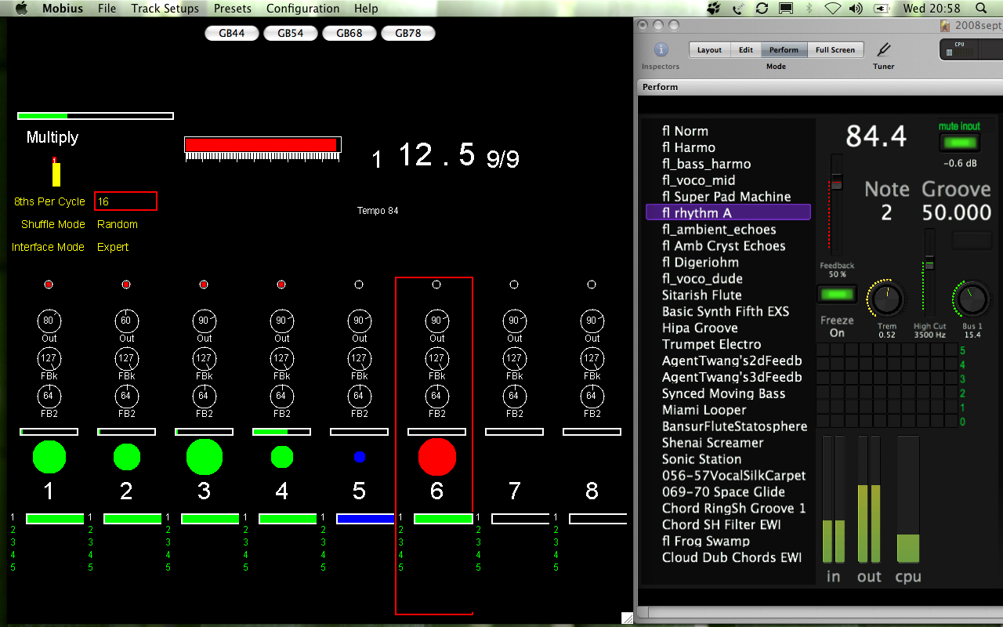This screenshot has width=1003, height=627.
Task: Open the File menu
Action: (x=107, y=9)
